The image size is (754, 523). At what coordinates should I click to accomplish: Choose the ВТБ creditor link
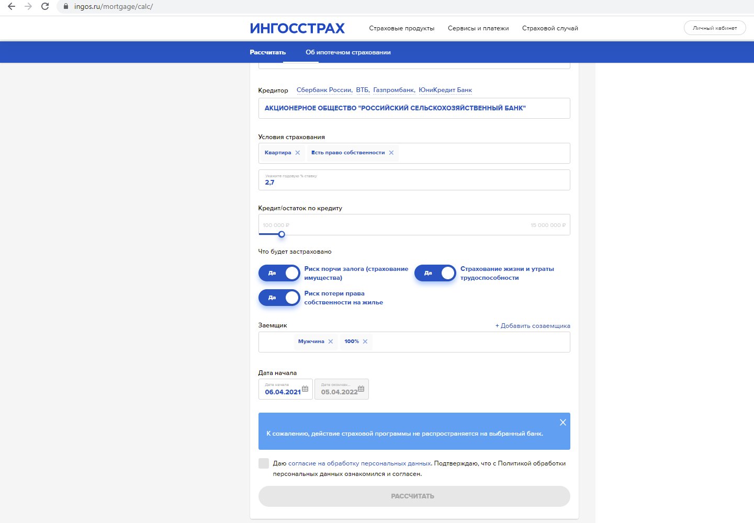[x=363, y=90]
